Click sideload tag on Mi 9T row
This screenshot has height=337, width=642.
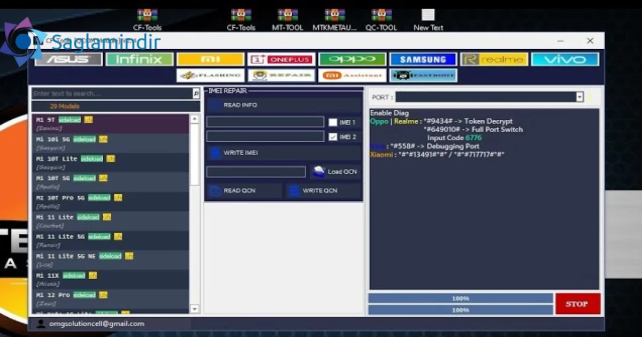pyautogui.click(x=70, y=120)
